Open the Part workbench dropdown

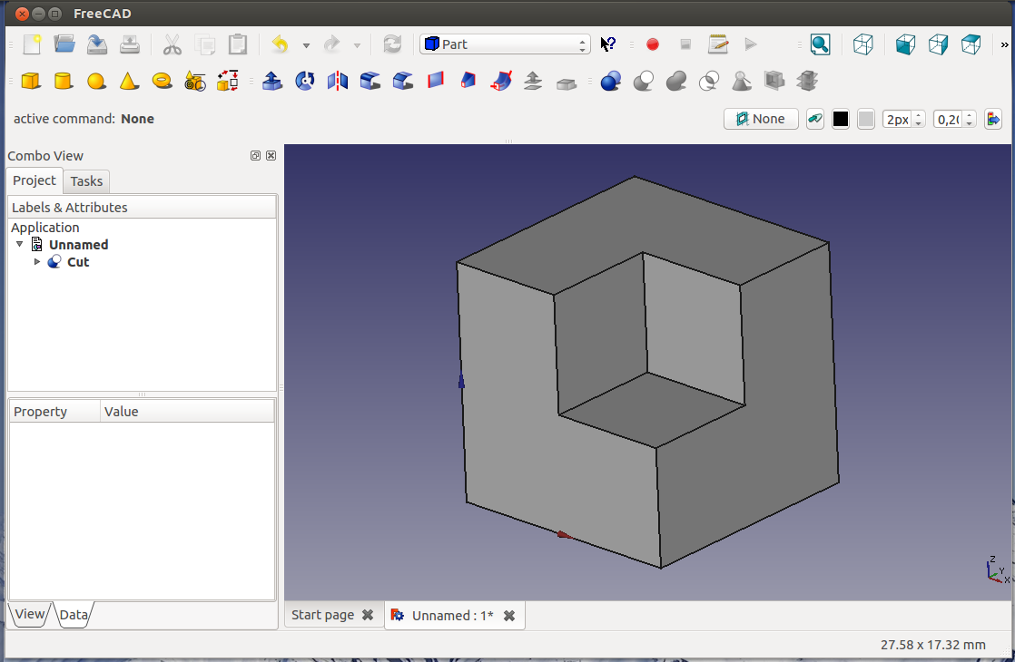coord(505,44)
